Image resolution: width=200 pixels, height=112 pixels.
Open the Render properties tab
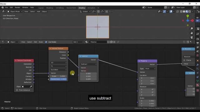click(x=197, y=39)
